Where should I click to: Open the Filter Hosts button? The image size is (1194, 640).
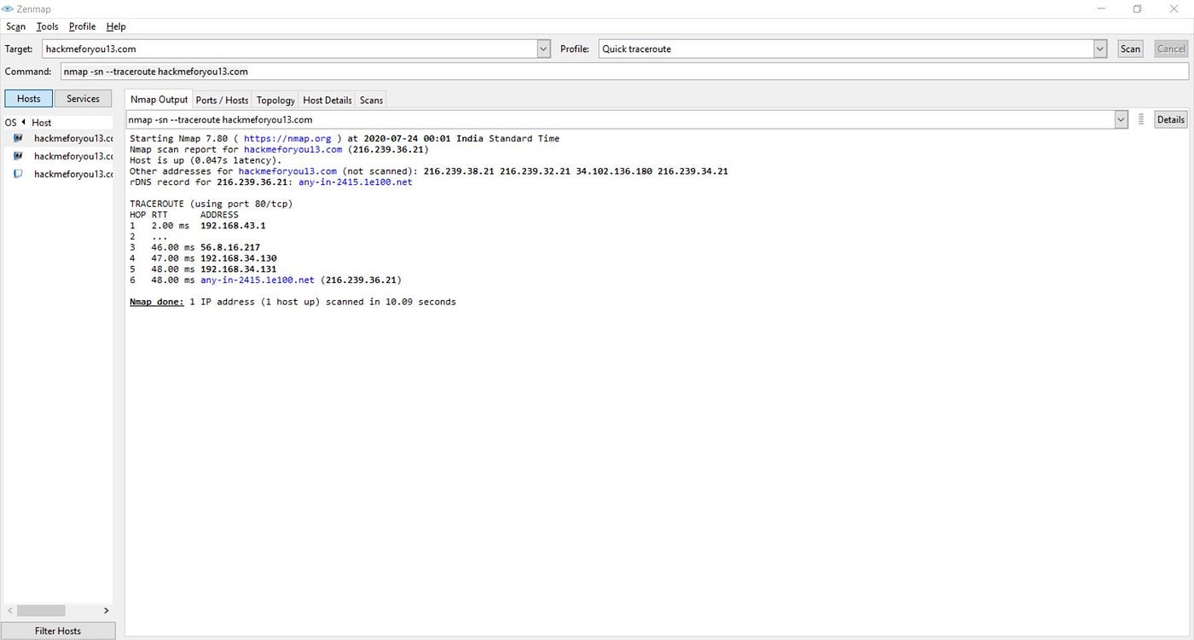point(58,631)
